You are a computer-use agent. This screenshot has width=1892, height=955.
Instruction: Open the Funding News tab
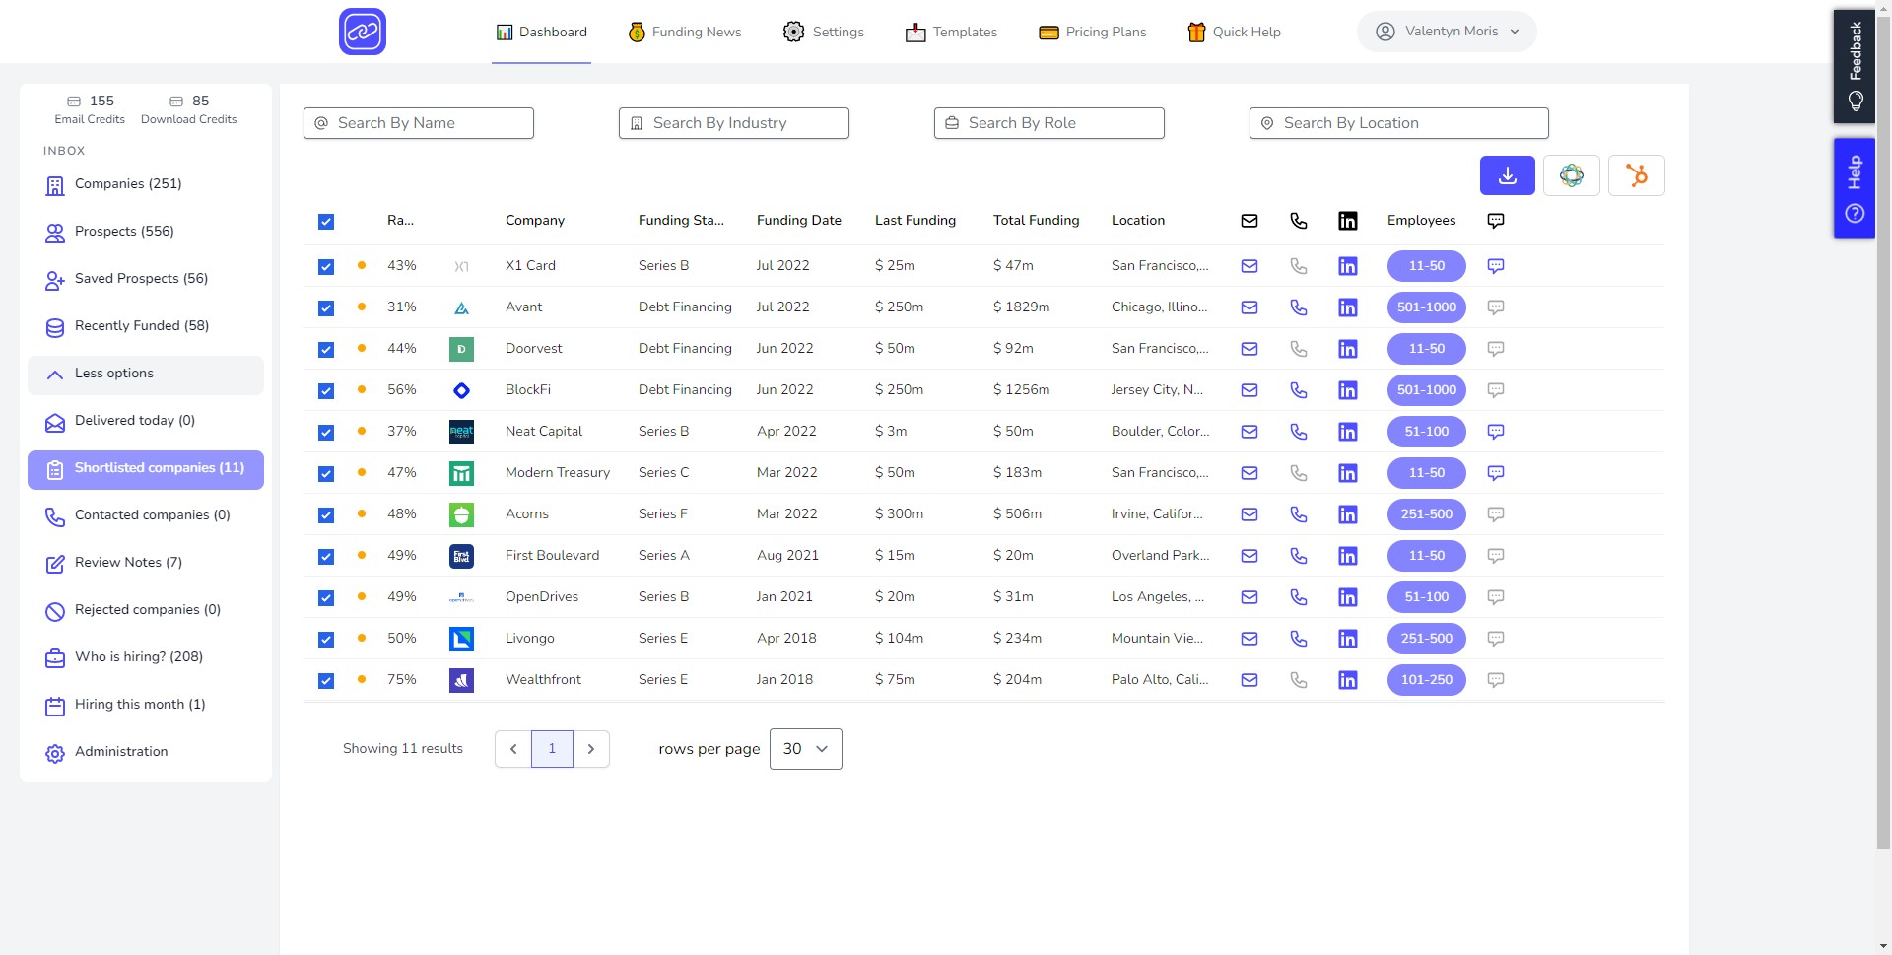point(685,33)
